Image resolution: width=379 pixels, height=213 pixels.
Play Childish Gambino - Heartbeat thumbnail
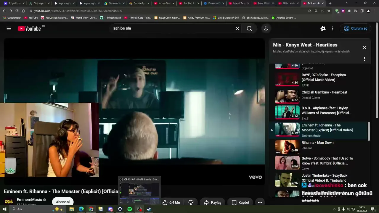point(287,96)
